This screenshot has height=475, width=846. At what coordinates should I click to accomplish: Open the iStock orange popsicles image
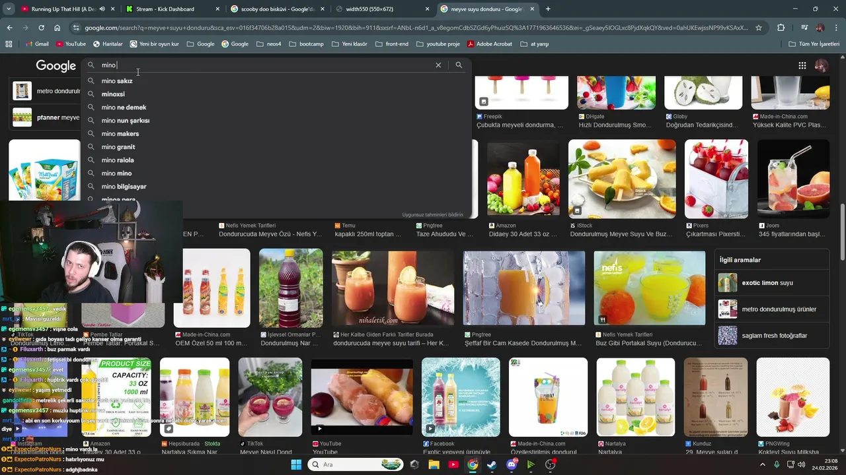(x=622, y=179)
